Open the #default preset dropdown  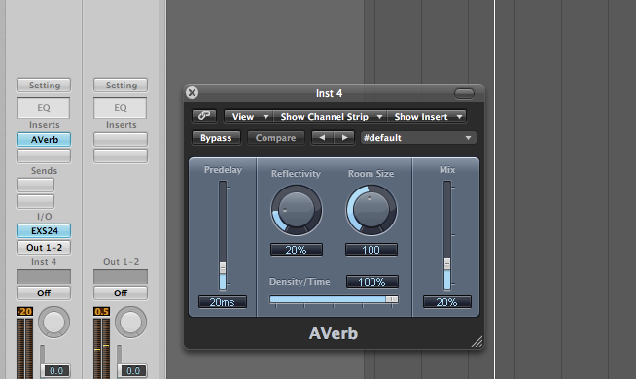point(418,138)
